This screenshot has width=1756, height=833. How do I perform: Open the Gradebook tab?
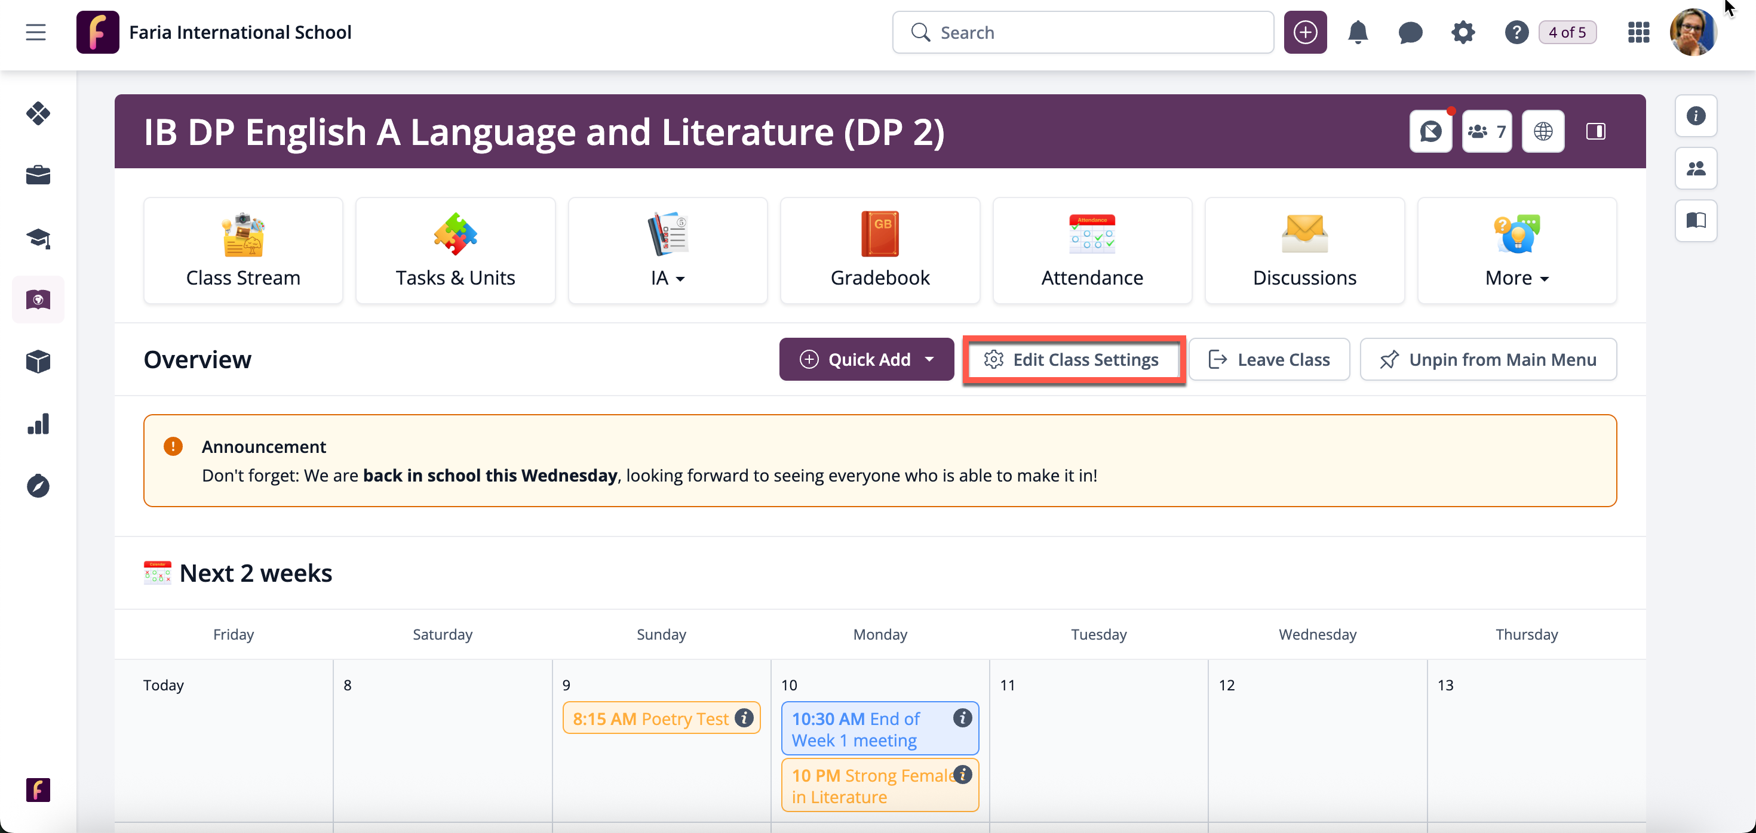point(879,251)
